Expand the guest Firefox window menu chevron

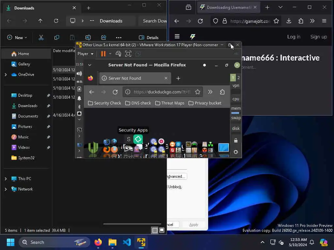click(x=90, y=65)
